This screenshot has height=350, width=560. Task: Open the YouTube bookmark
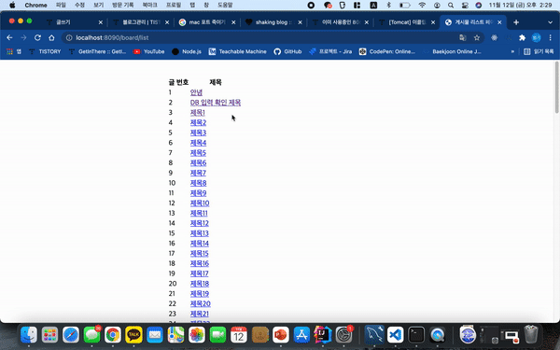(x=149, y=51)
